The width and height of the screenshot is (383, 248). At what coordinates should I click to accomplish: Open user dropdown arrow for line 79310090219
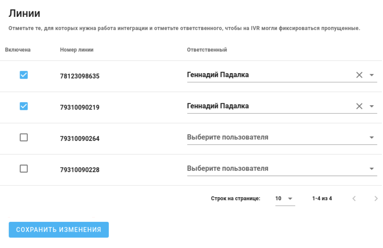point(371,106)
